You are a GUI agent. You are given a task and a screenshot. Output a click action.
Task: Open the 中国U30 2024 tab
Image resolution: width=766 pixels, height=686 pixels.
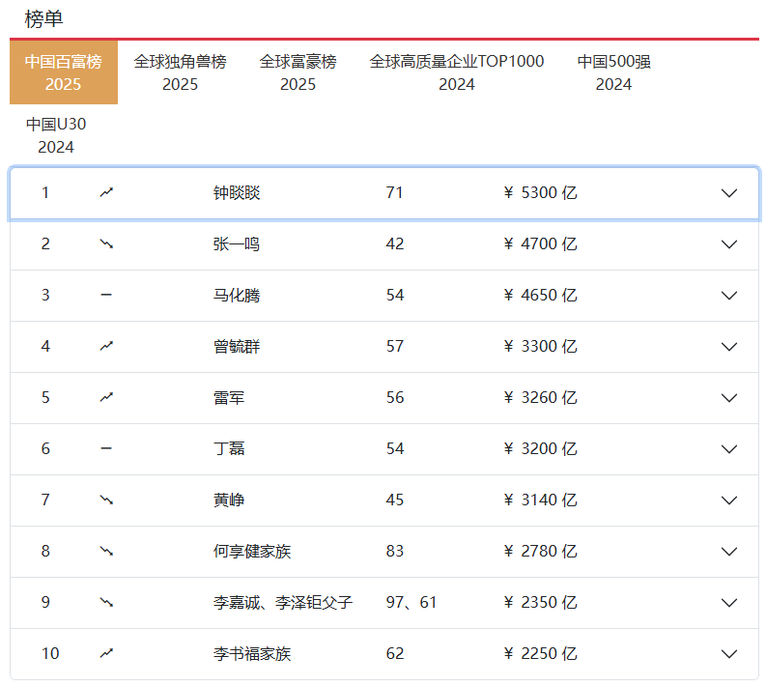click(56, 135)
